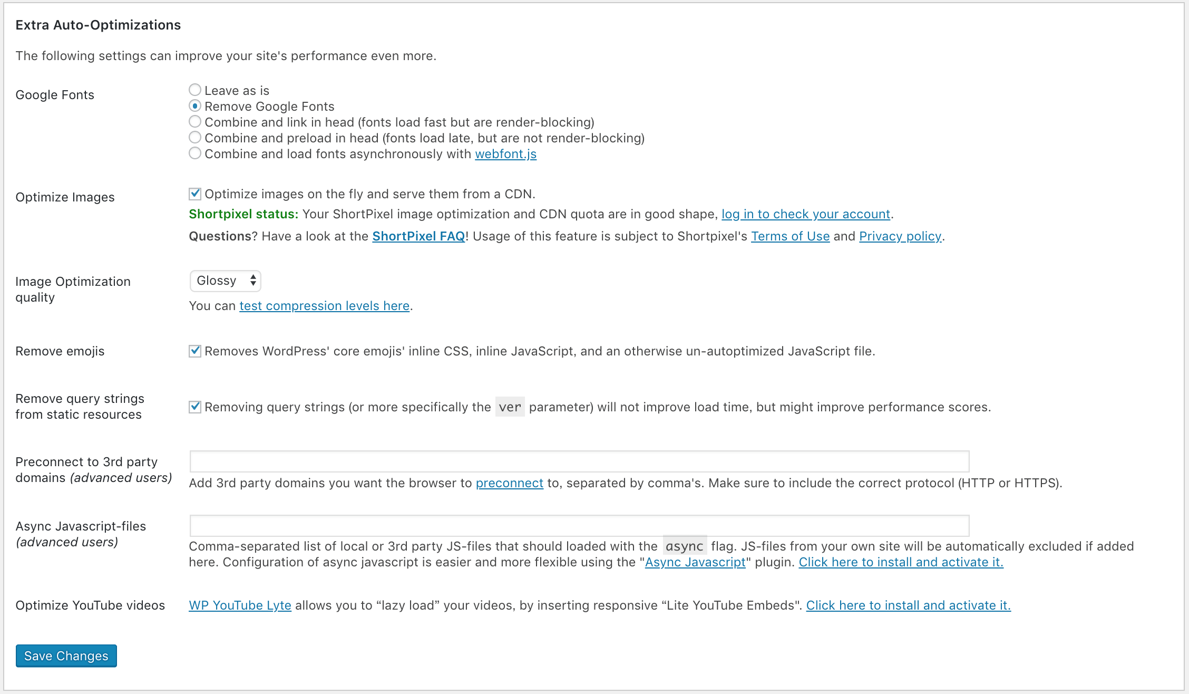Open the Async Javascript plugin link
The height and width of the screenshot is (694, 1189).
[x=695, y=562]
